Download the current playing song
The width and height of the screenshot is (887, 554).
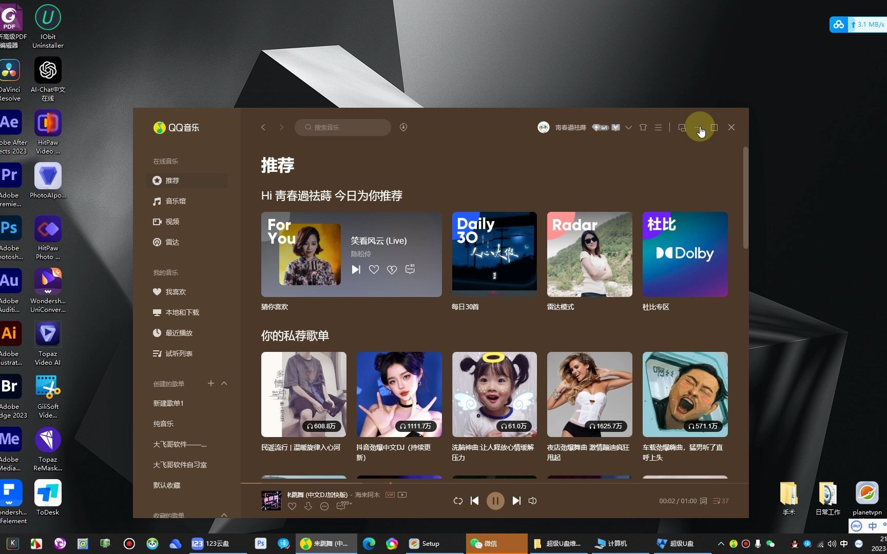point(308,506)
